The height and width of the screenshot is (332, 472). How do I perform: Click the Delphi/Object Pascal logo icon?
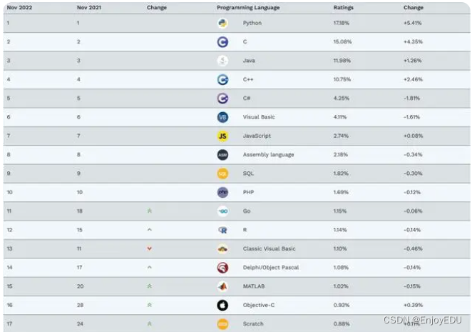point(222,268)
